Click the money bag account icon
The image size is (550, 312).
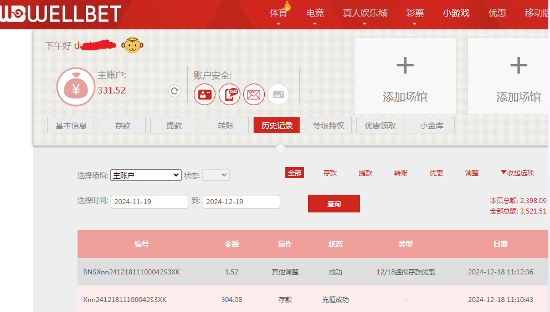click(x=75, y=87)
